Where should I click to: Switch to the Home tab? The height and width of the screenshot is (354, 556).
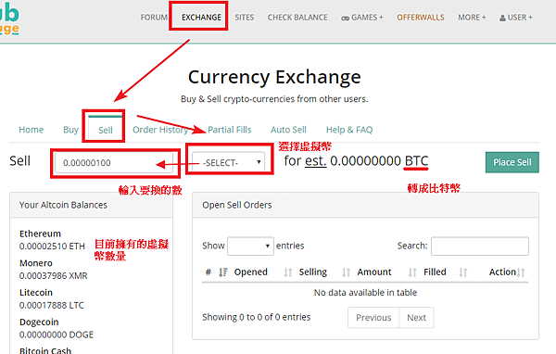click(x=32, y=130)
